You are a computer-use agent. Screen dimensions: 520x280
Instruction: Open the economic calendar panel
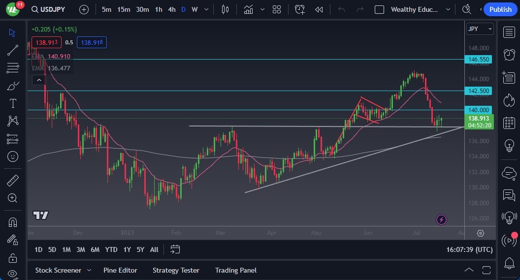509,123
